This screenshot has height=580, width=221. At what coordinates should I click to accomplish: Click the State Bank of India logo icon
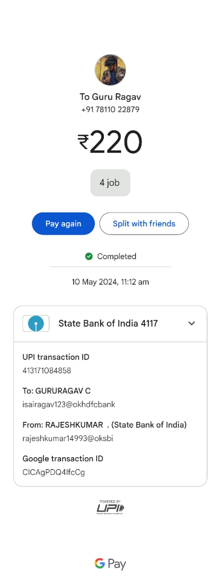(36, 324)
